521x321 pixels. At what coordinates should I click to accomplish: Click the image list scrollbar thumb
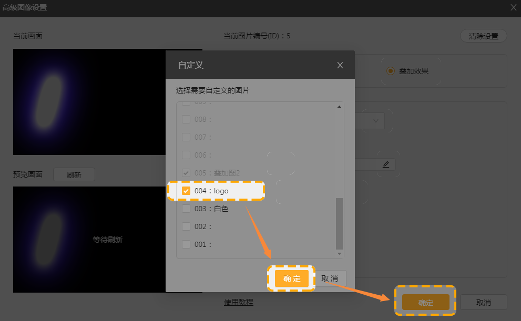pyautogui.click(x=339, y=223)
